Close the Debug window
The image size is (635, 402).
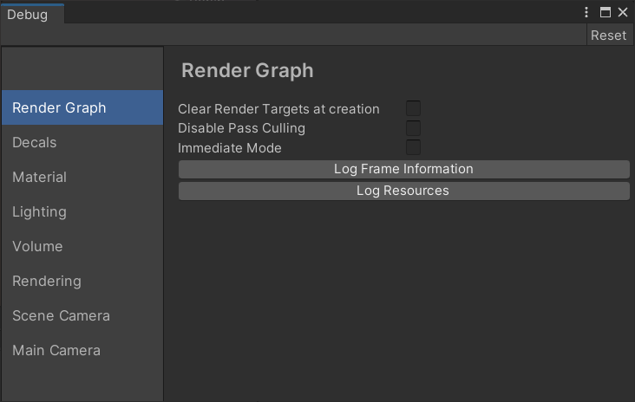[622, 12]
